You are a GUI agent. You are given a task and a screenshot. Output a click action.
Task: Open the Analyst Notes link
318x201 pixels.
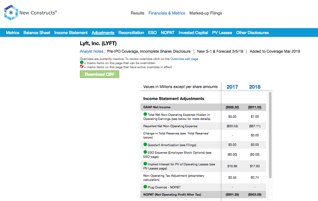[91, 51]
